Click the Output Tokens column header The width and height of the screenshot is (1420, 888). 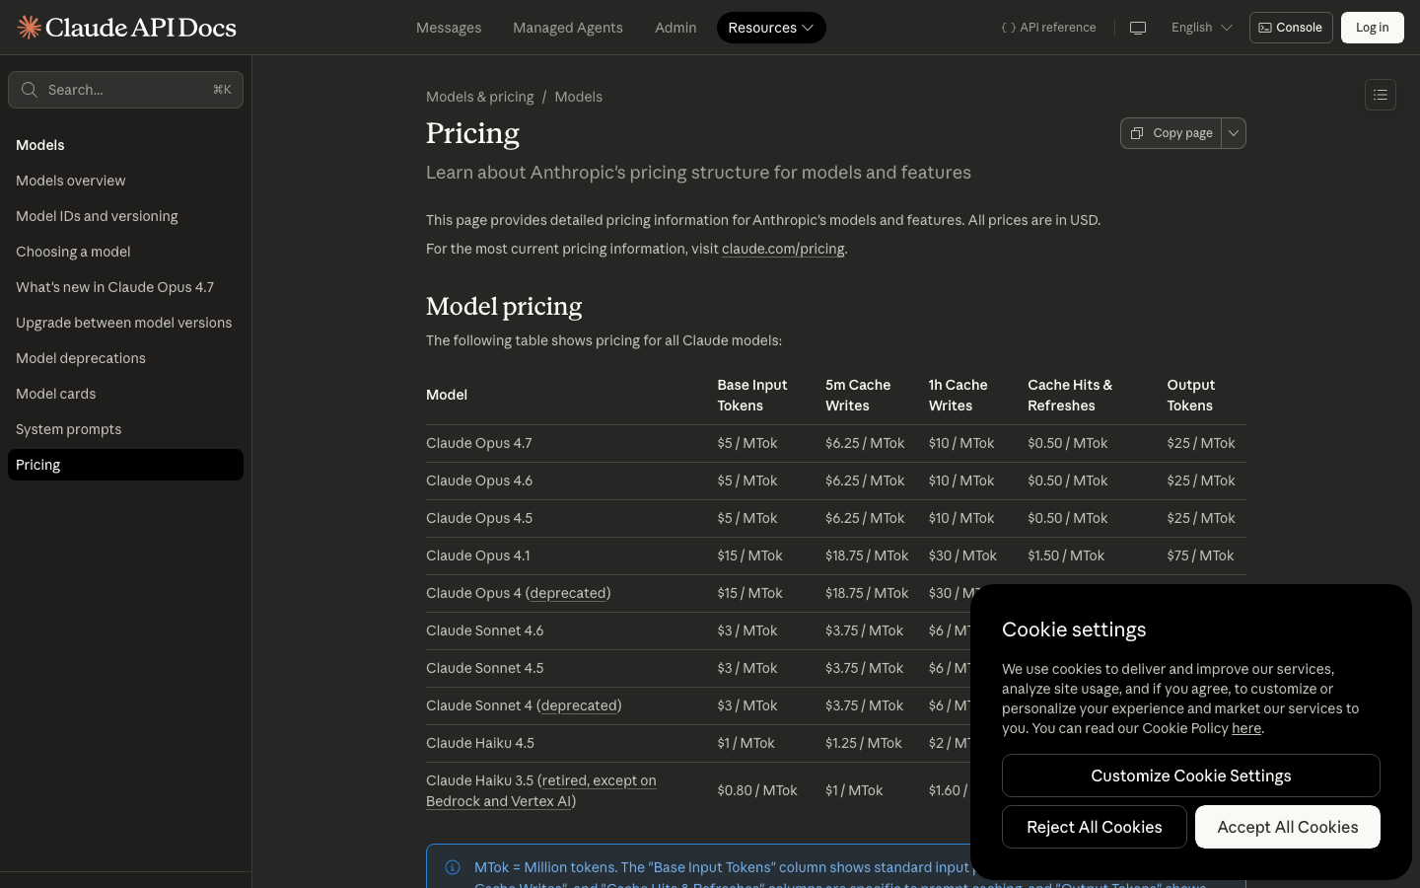[1191, 395]
